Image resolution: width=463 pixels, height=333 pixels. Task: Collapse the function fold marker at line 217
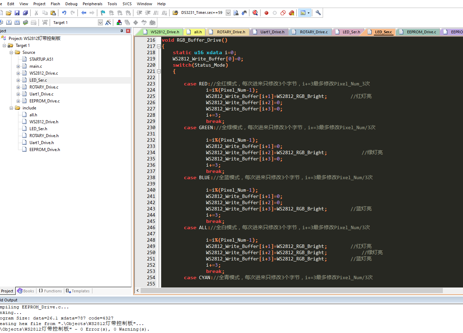pyautogui.click(x=159, y=46)
